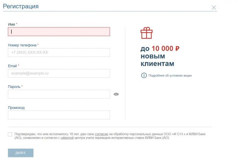Click the info circle icon

click(144, 75)
